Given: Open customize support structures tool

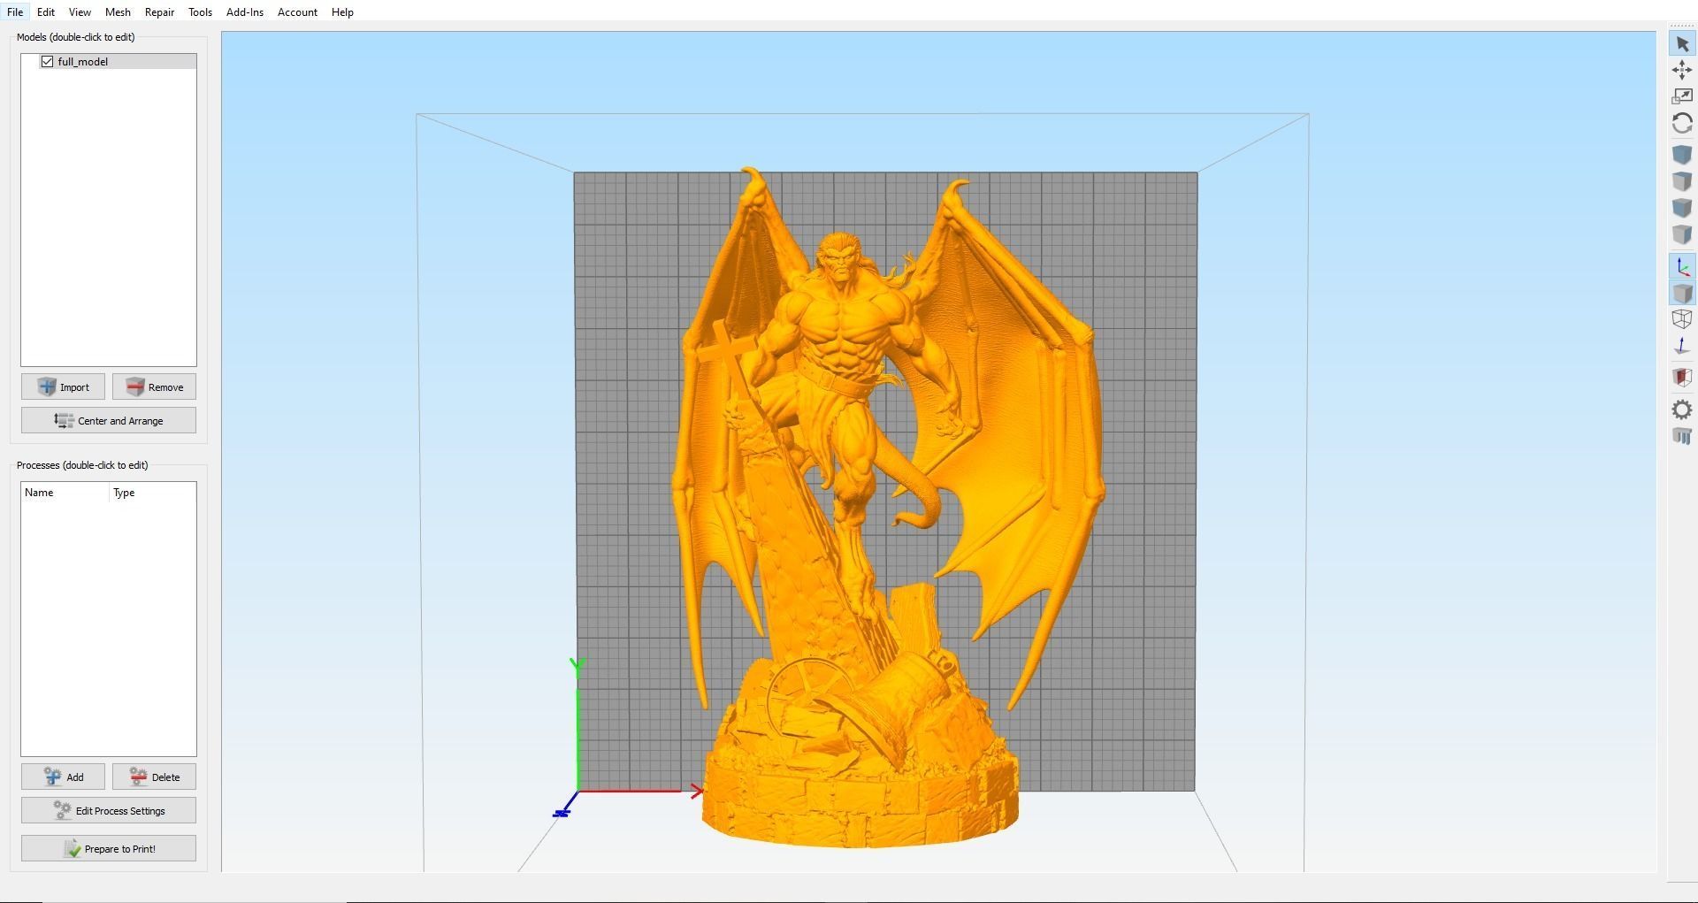Looking at the screenshot, I should 1682,436.
